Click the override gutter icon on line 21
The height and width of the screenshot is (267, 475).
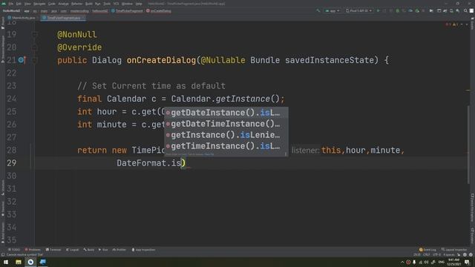22,60
